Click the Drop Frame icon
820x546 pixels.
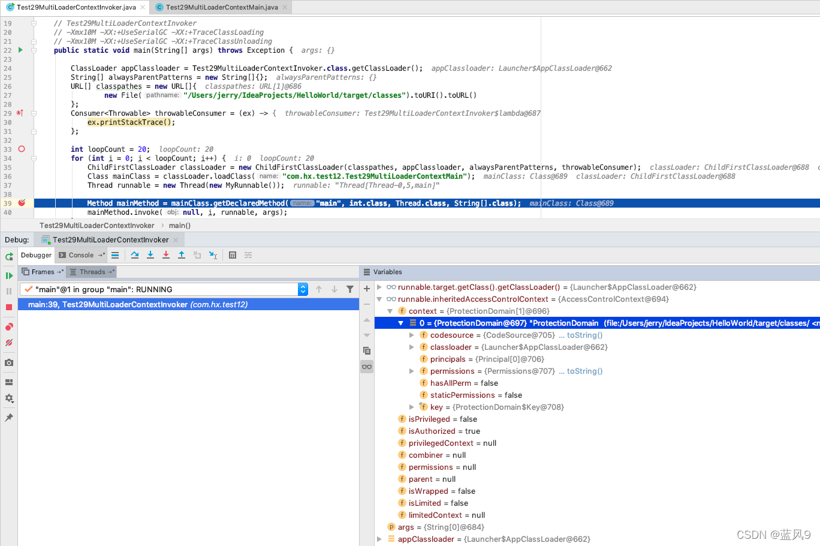pos(197,255)
